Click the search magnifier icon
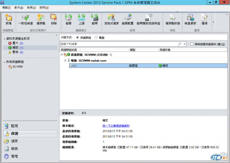 180,44
